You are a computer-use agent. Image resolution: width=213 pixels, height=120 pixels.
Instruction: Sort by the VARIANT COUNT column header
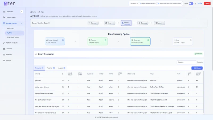click(x=198, y=74)
